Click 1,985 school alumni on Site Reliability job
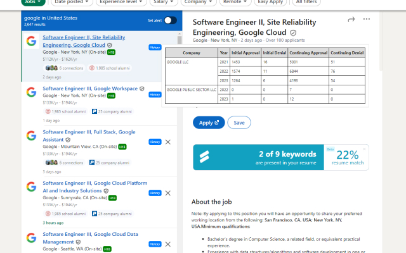The height and width of the screenshot is (253, 406). pyautogui.click(x=110, y=68)
